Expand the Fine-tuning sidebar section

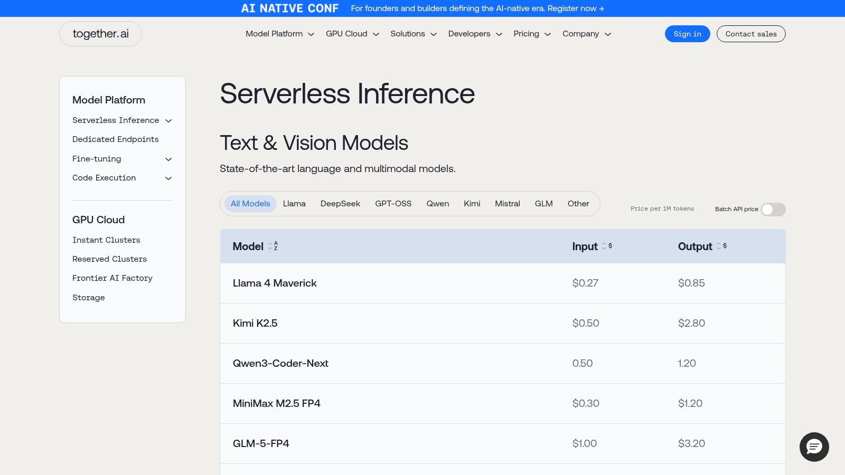point(168,159)
